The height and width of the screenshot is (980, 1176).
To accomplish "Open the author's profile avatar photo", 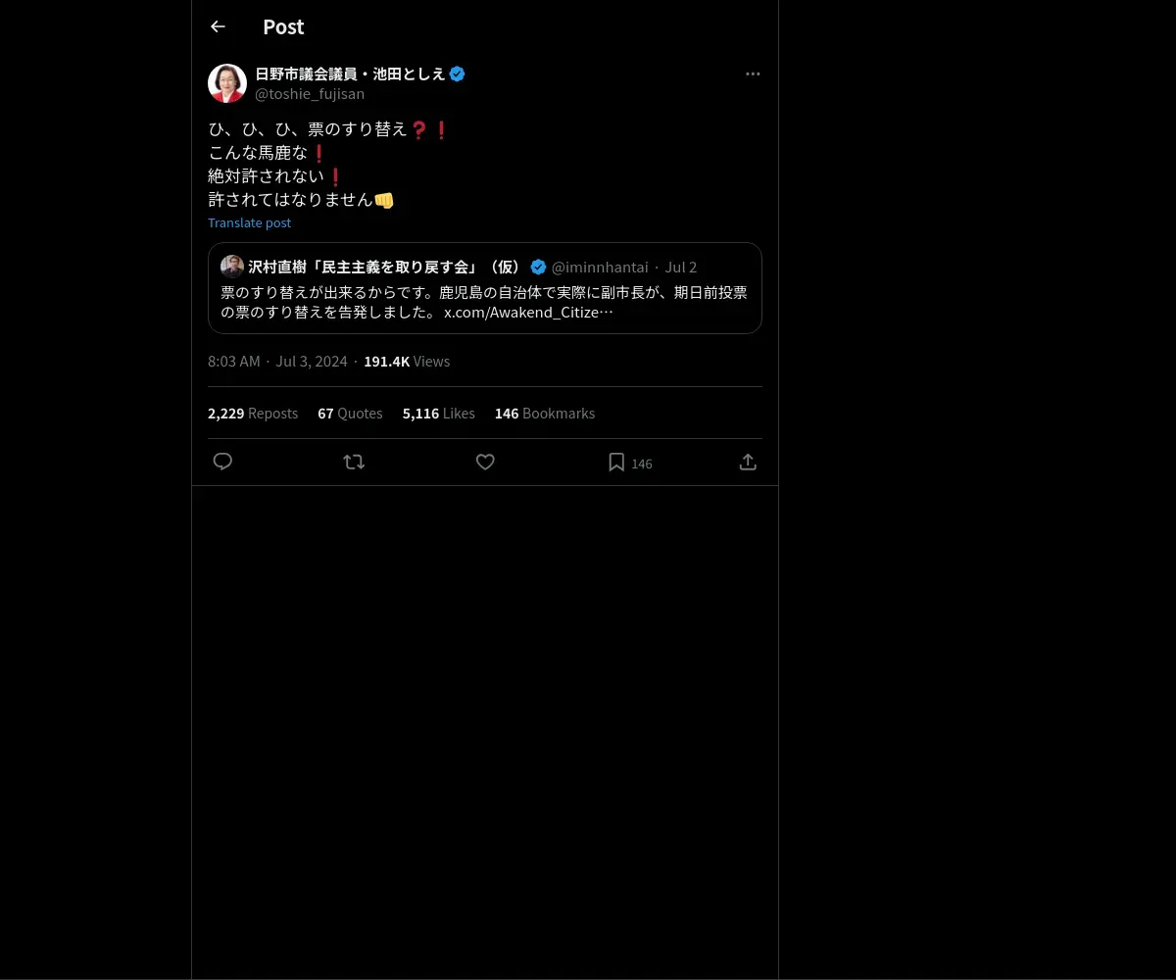I will pos(227,83).
